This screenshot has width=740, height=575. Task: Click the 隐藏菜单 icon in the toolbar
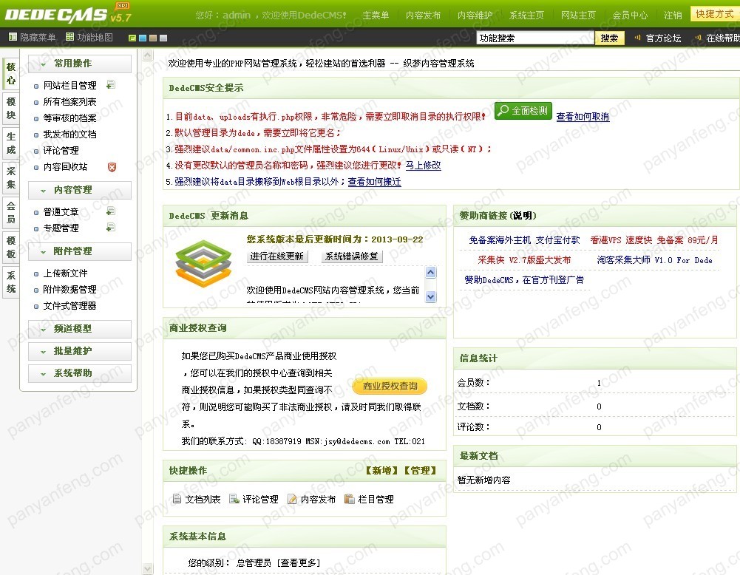point(13,37)
